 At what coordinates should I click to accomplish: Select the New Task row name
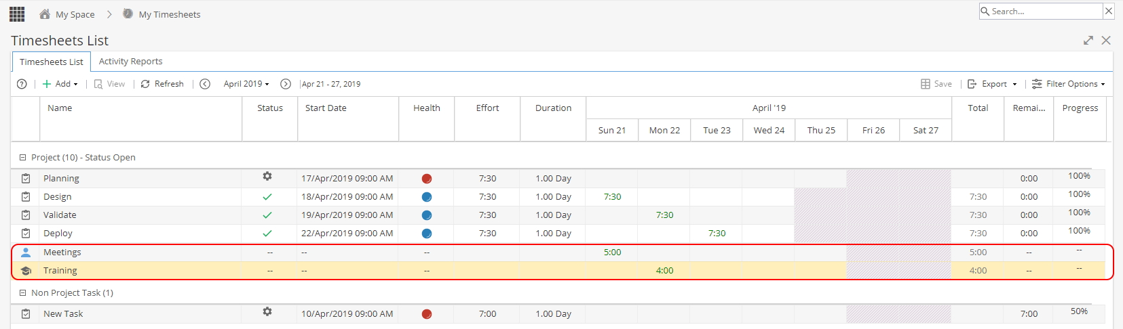click(x=63, y=314)
